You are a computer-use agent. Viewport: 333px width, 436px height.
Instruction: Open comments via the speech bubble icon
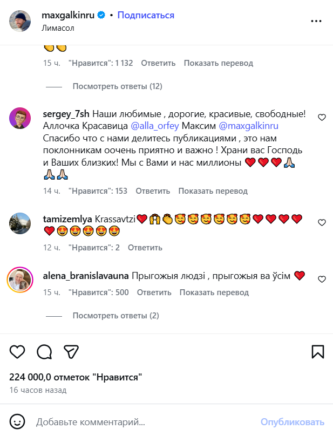[44, 352]
